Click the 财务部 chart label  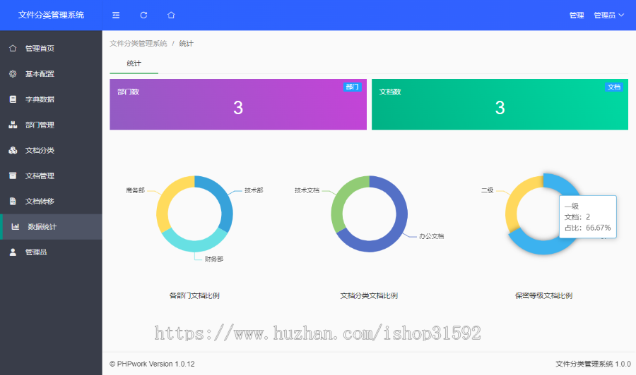click(x=214, y=259)
